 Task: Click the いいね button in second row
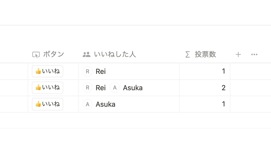(48, 88)
